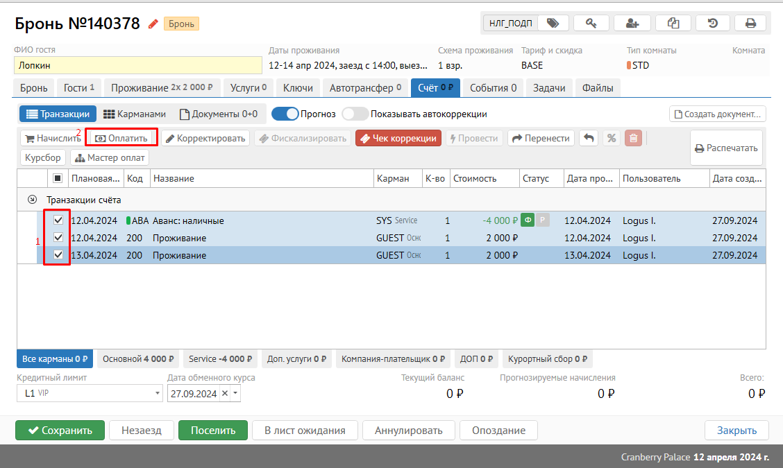This screenshot has width=783, height=468.
Task: Collapse the Транзакции счёта group
Action: pos(32,200)
